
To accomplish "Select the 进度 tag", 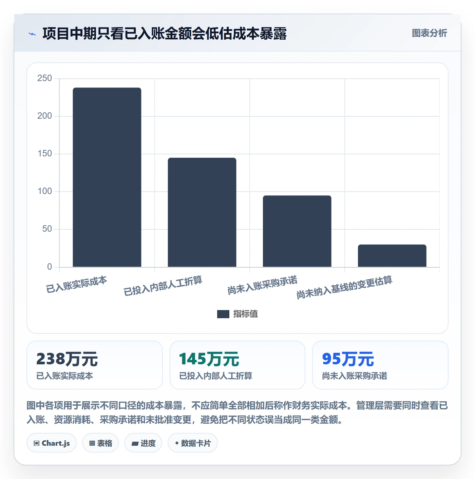I will [x=143, y=443].
